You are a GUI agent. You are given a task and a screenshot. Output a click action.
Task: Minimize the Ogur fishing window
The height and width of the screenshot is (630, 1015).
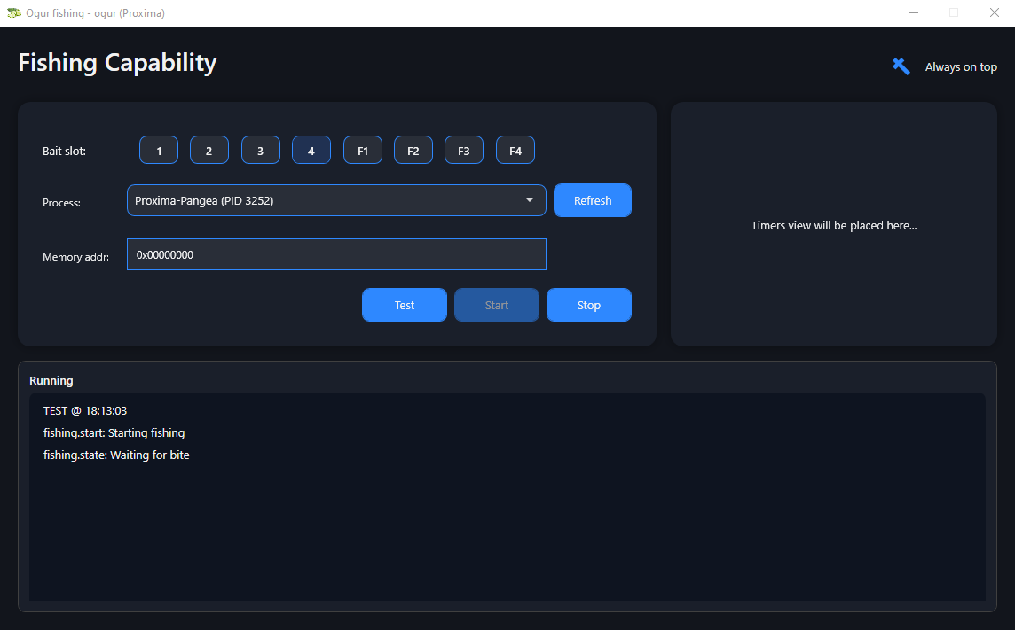(914, 13)
